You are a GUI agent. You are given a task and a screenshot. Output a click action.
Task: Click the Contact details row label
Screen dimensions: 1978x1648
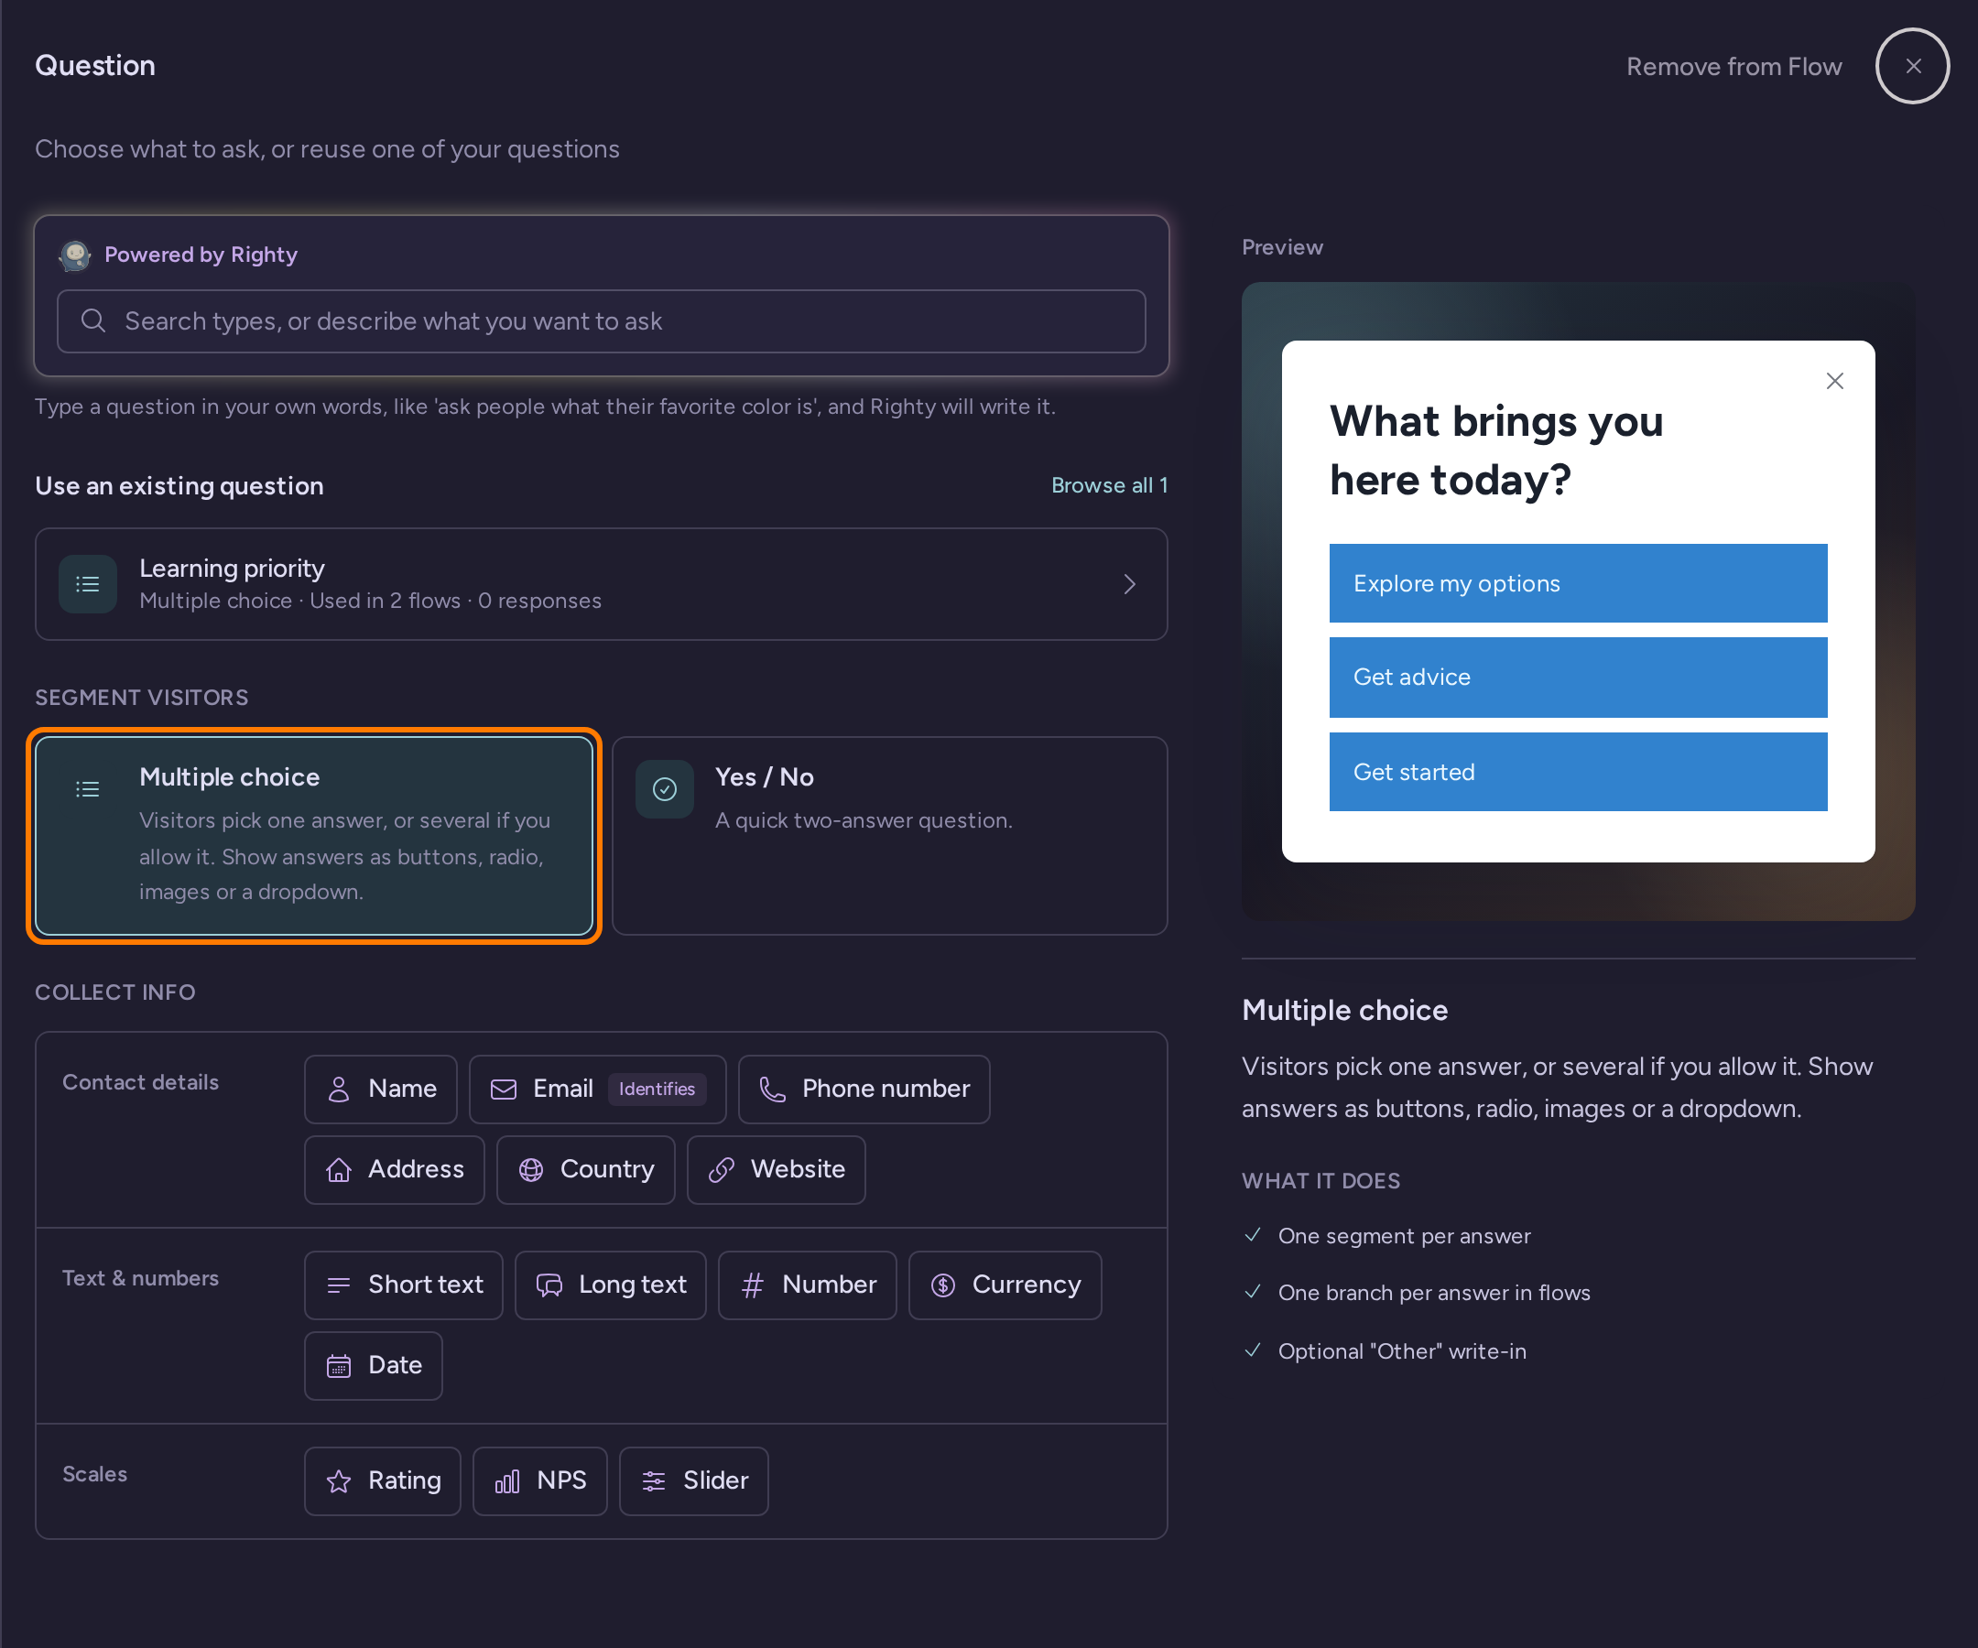click(x=140, y=1083)
